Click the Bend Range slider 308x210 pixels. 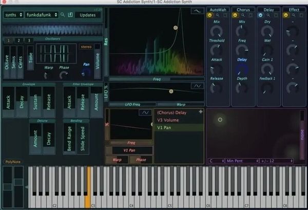pos(69,139)
